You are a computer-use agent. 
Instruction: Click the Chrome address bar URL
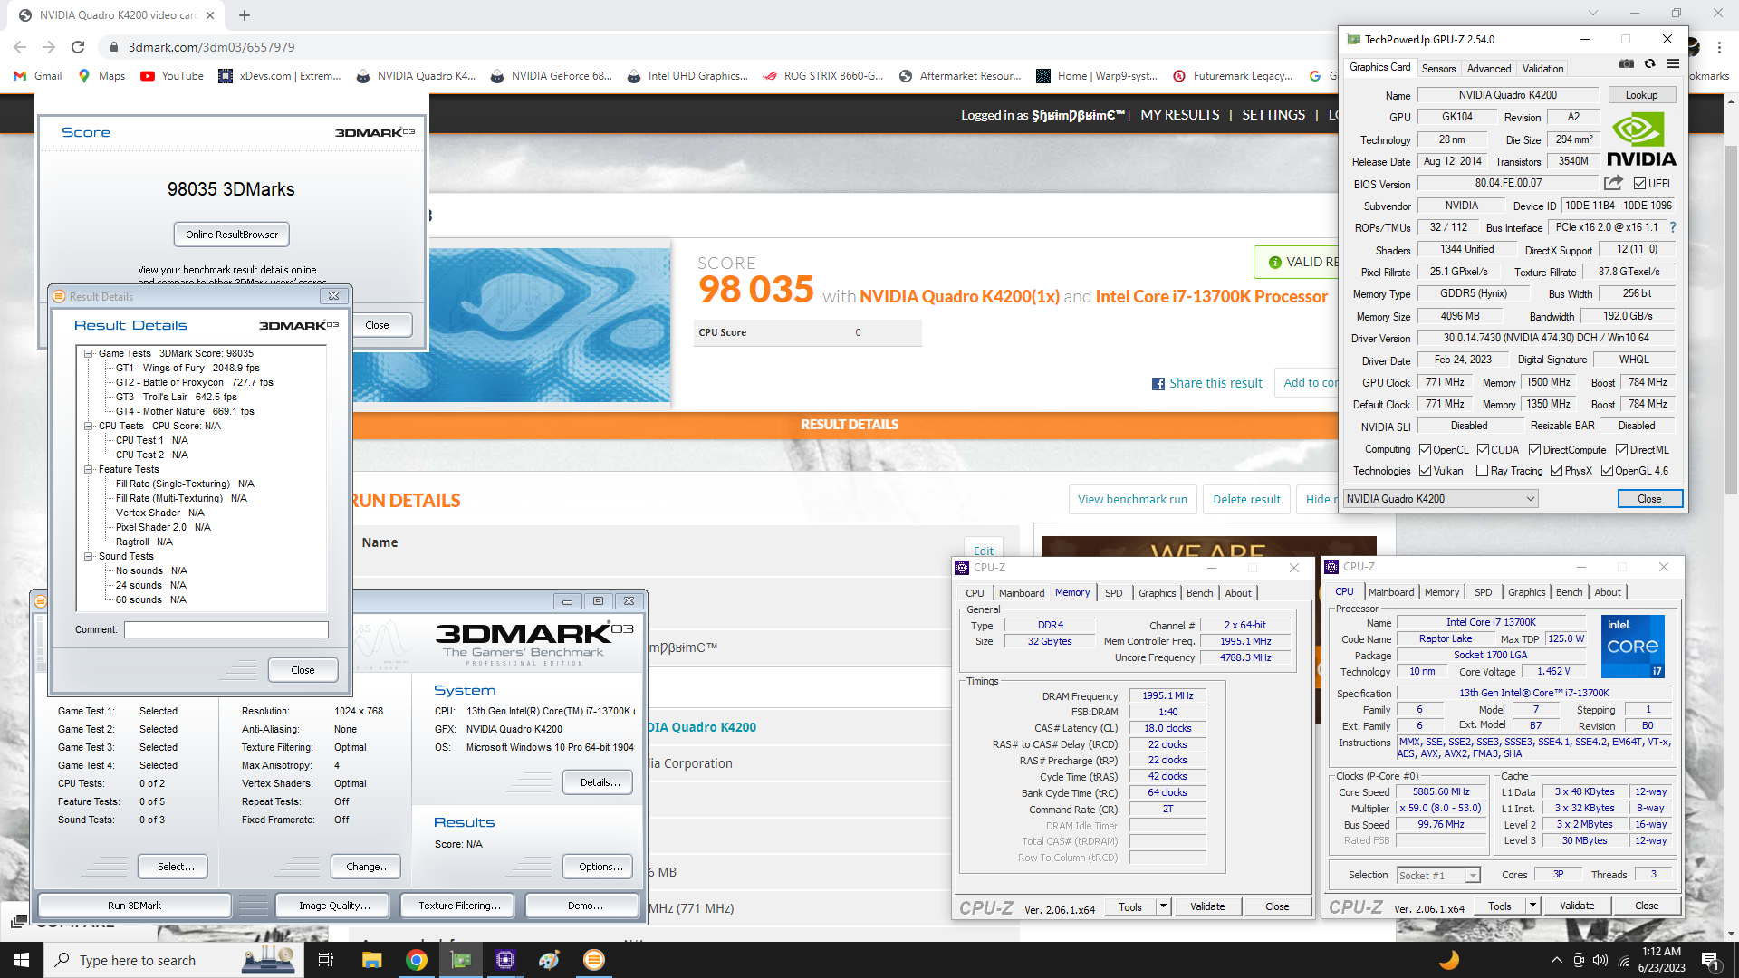(x=211, y=47)
